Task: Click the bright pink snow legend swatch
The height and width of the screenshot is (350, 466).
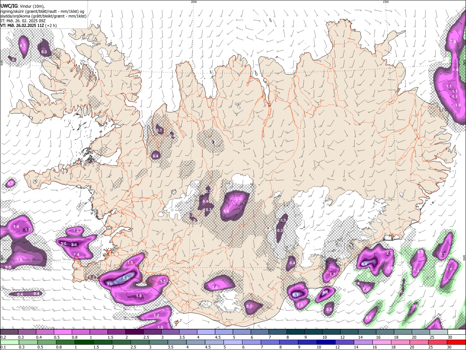Action: [x=63, y=332]
